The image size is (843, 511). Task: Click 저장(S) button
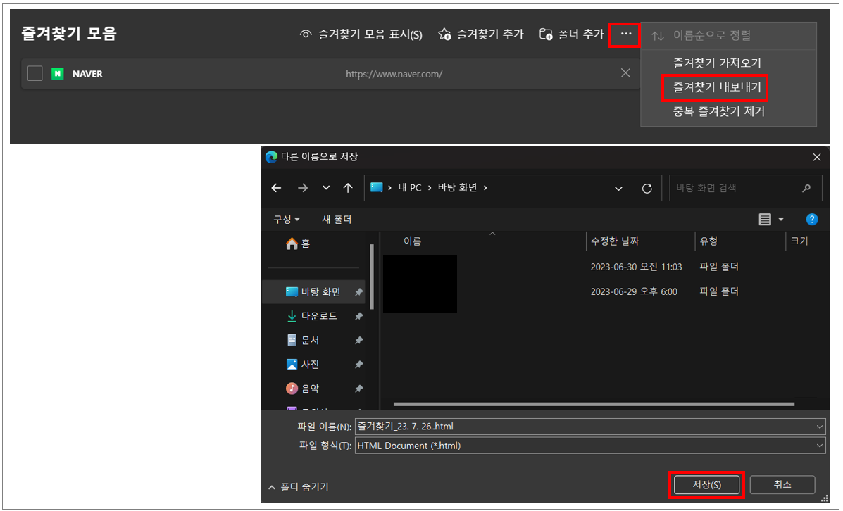tap(706, 485)
